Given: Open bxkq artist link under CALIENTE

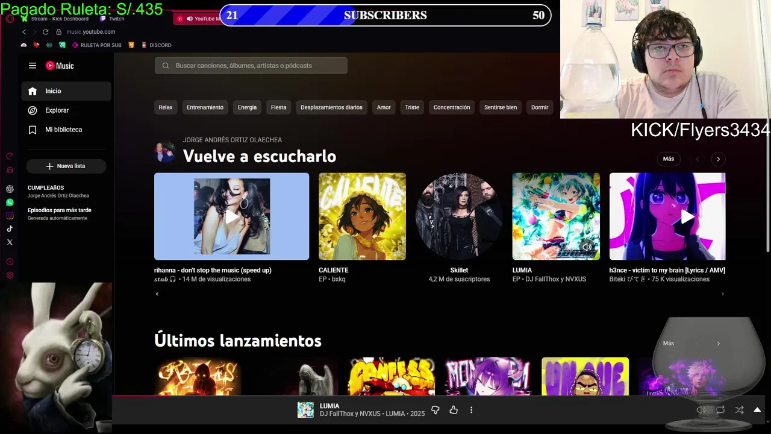Looking at the screenshot, I should pos(339,279).
